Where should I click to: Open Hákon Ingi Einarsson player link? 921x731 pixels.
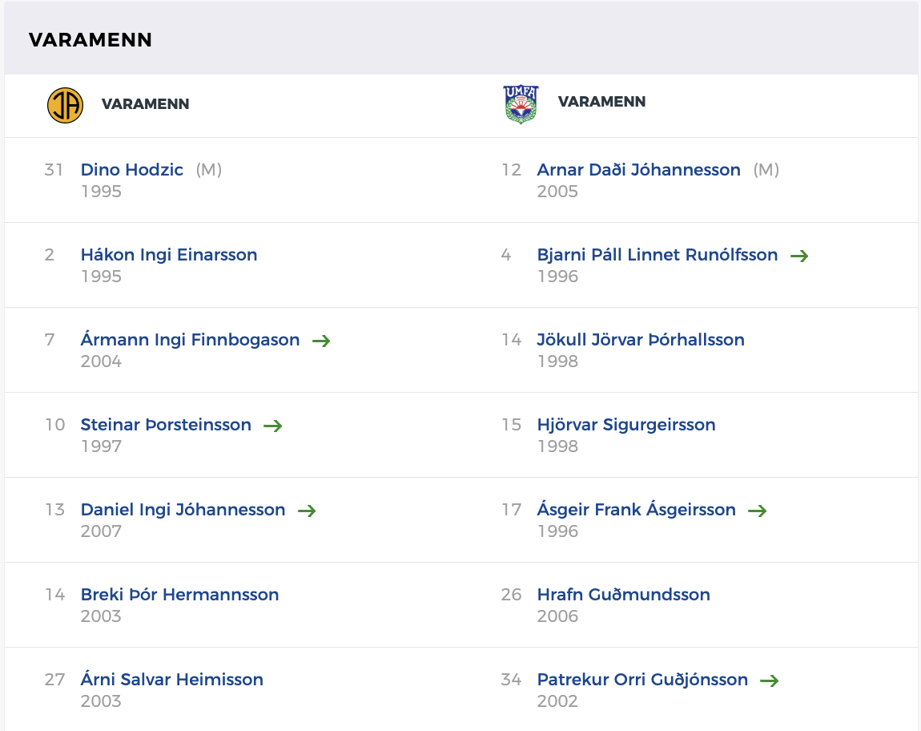click(x=169, y=255)
